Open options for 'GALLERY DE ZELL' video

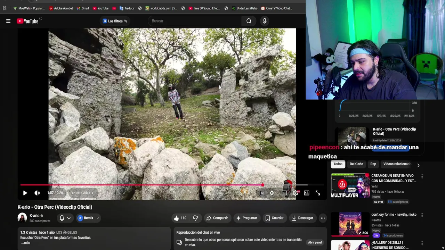[x=422, y=243]
